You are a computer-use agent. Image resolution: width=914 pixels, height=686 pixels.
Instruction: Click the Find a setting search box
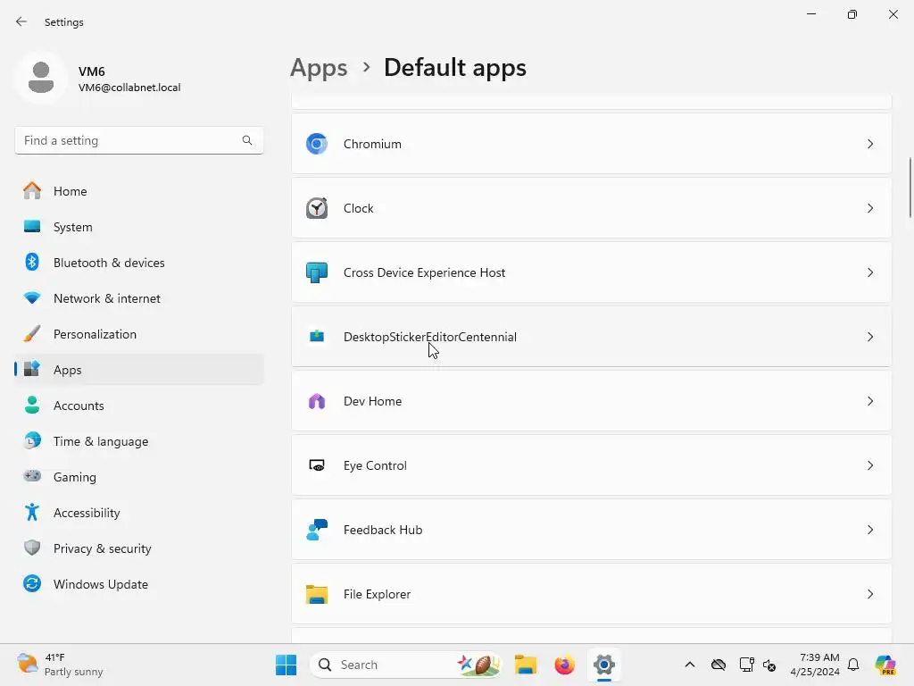tap(138, 140)
